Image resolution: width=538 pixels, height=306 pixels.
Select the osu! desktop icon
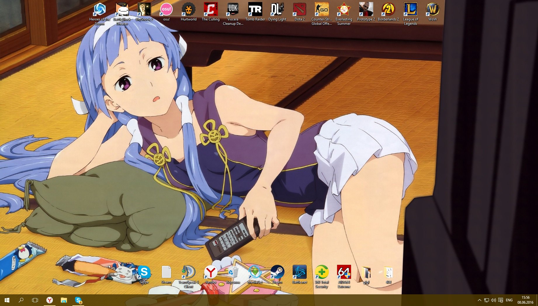coord(166,12)
